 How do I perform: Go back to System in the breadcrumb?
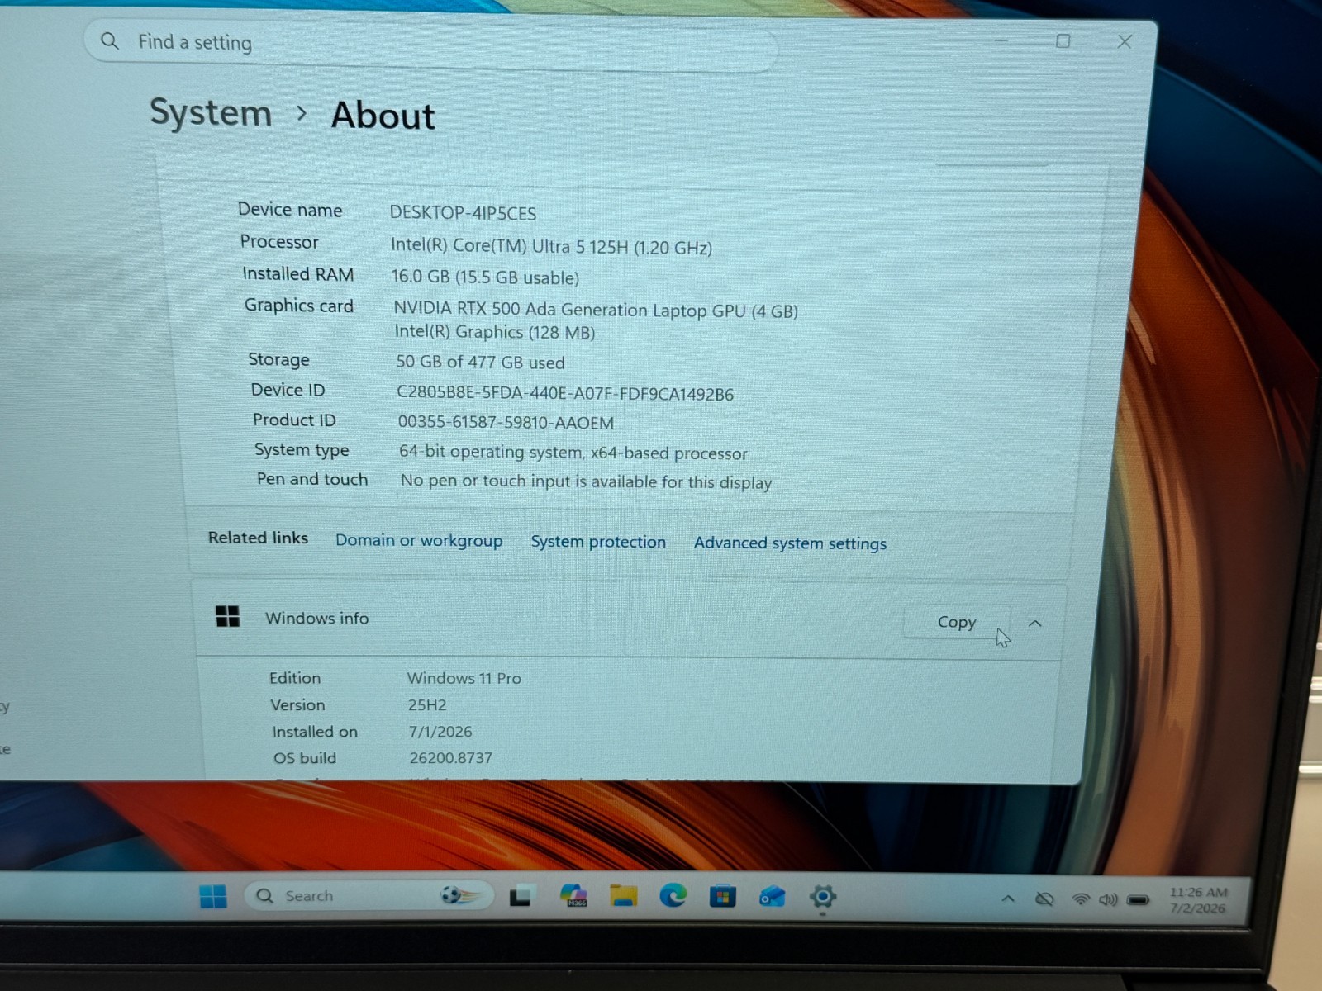coord(211,112)
